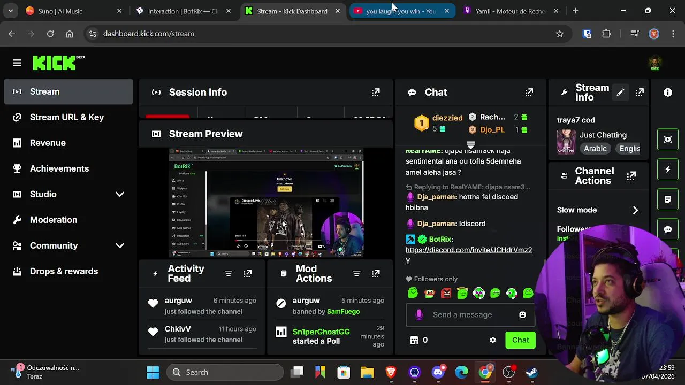Click the Just Chatting category thumbnail
The width and height of the screenshot is (685, 385).
566,142
